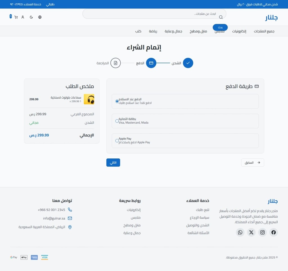The image size is (288, 271).
Task: Click the credit card icon beside طريقة الدفع
Action: [257, 86]
